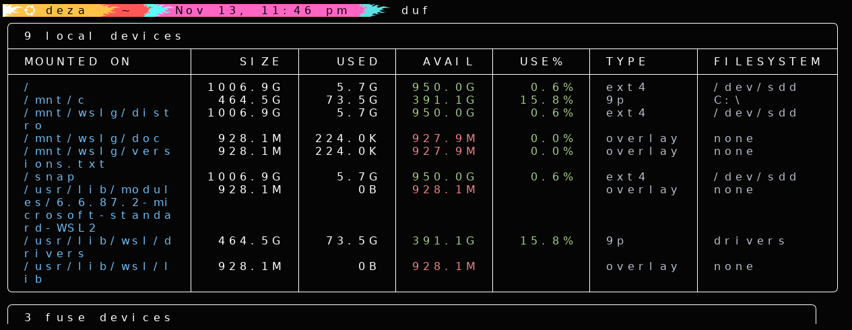The height and width of the screenshot is (330, 852).
Task: Click the typed "duf" command text
Action: point(416,11)
